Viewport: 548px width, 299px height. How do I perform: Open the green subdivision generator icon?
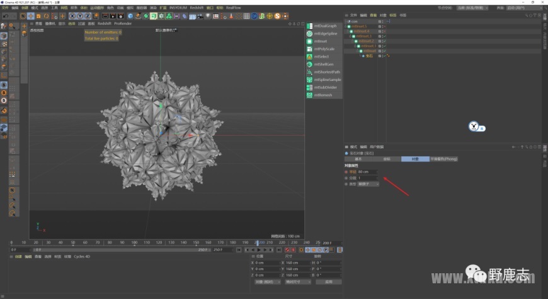pyautogui.click(x=146, y=16)
